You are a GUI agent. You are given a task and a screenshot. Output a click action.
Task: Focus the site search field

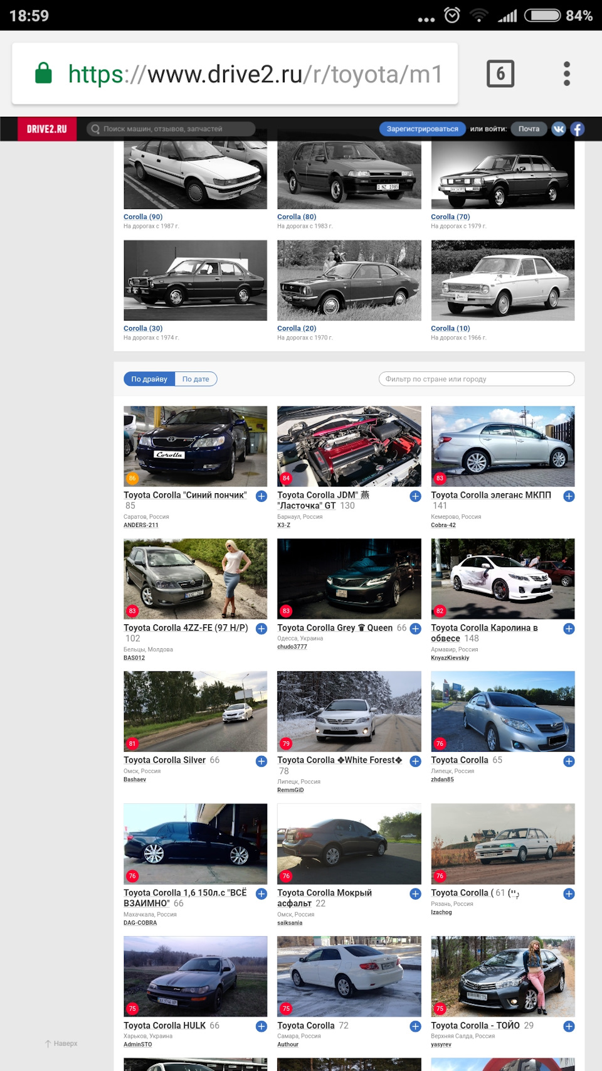point(171,129)
